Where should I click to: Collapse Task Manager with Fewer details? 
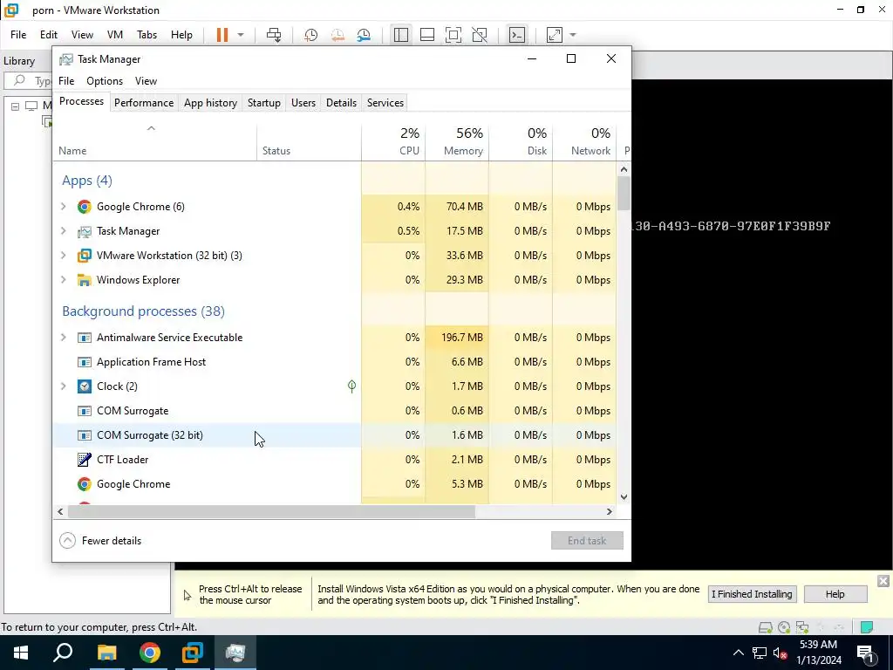(101, 541)
